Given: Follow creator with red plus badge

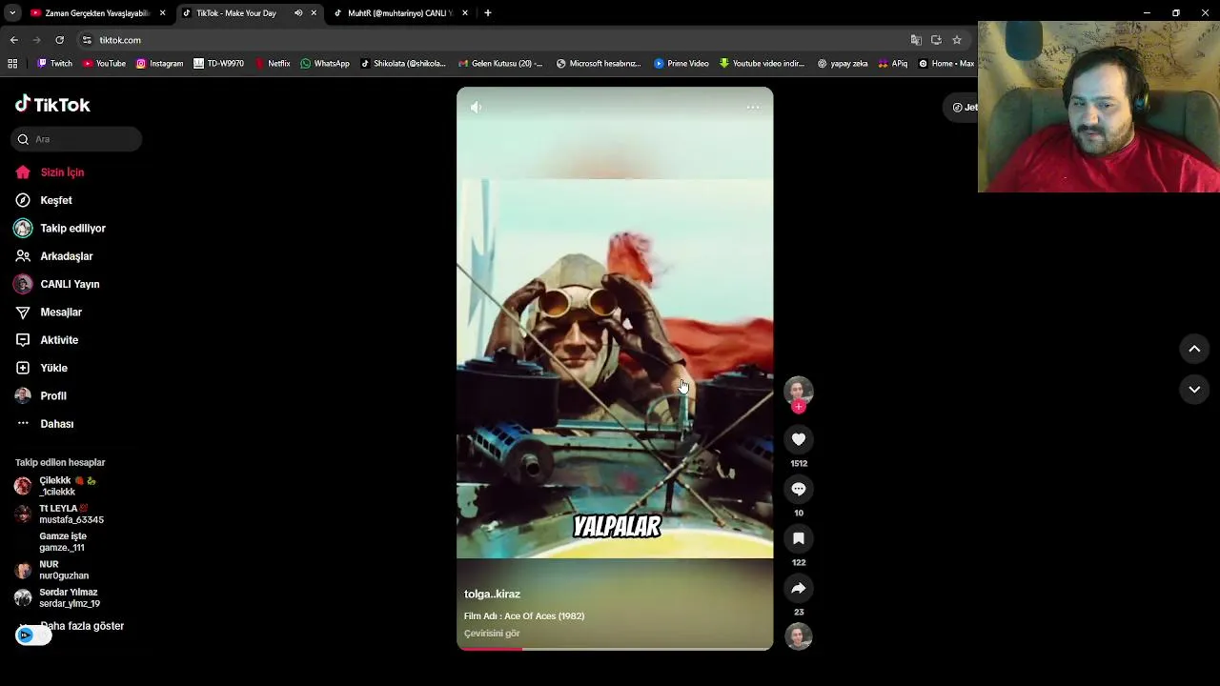Looking at the screenshot, I should click(x=799, y=407).
